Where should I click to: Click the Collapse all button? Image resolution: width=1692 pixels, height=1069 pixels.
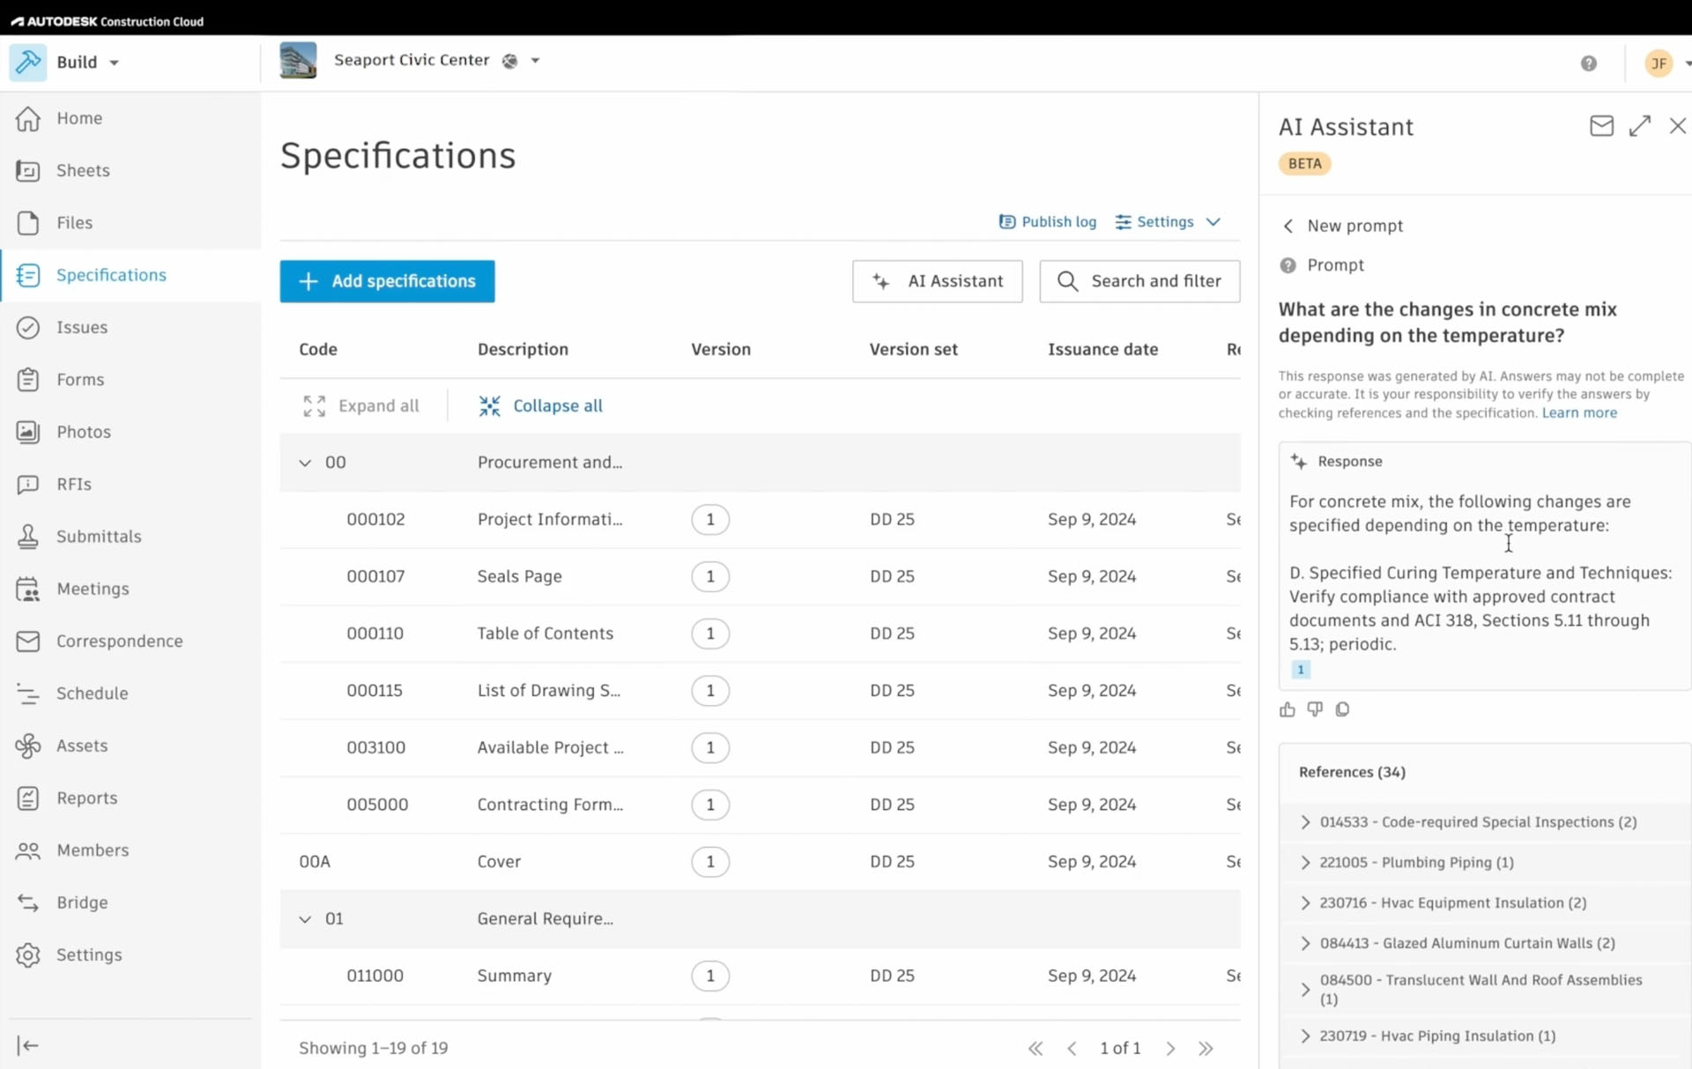(x=541, y=406)
